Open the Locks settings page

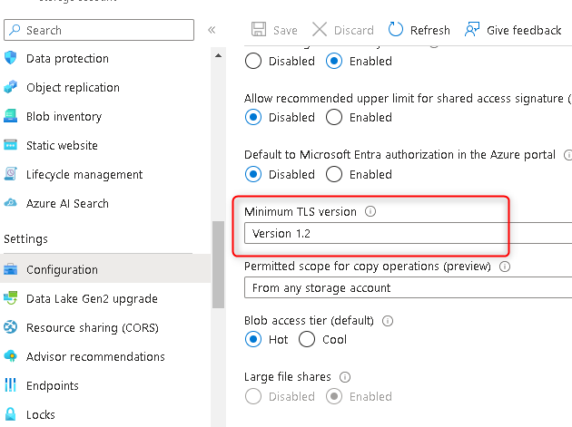coord(41,415)
